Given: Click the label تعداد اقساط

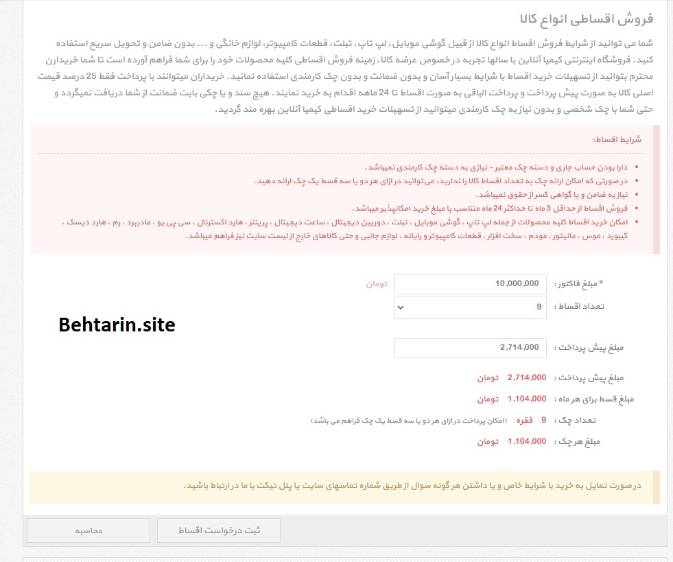Looking at the screenshot, I should [579, 307].
